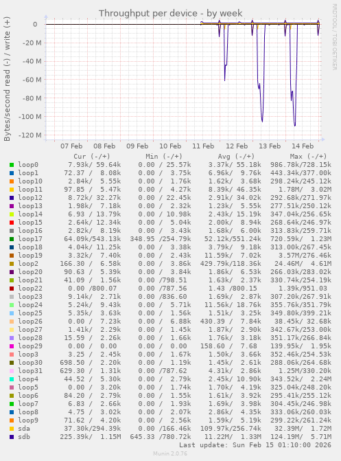Click the loop22 dark red legend swatch

point(12,289)
